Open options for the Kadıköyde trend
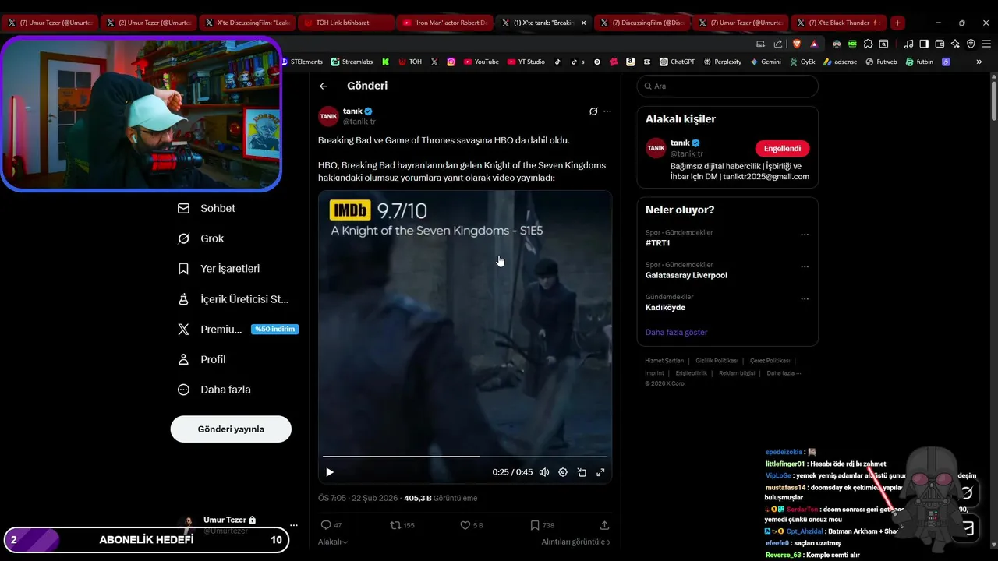Image resolution: width=998 pixels, height=561 pixels. pyautogui.click(x=805, y=298)
